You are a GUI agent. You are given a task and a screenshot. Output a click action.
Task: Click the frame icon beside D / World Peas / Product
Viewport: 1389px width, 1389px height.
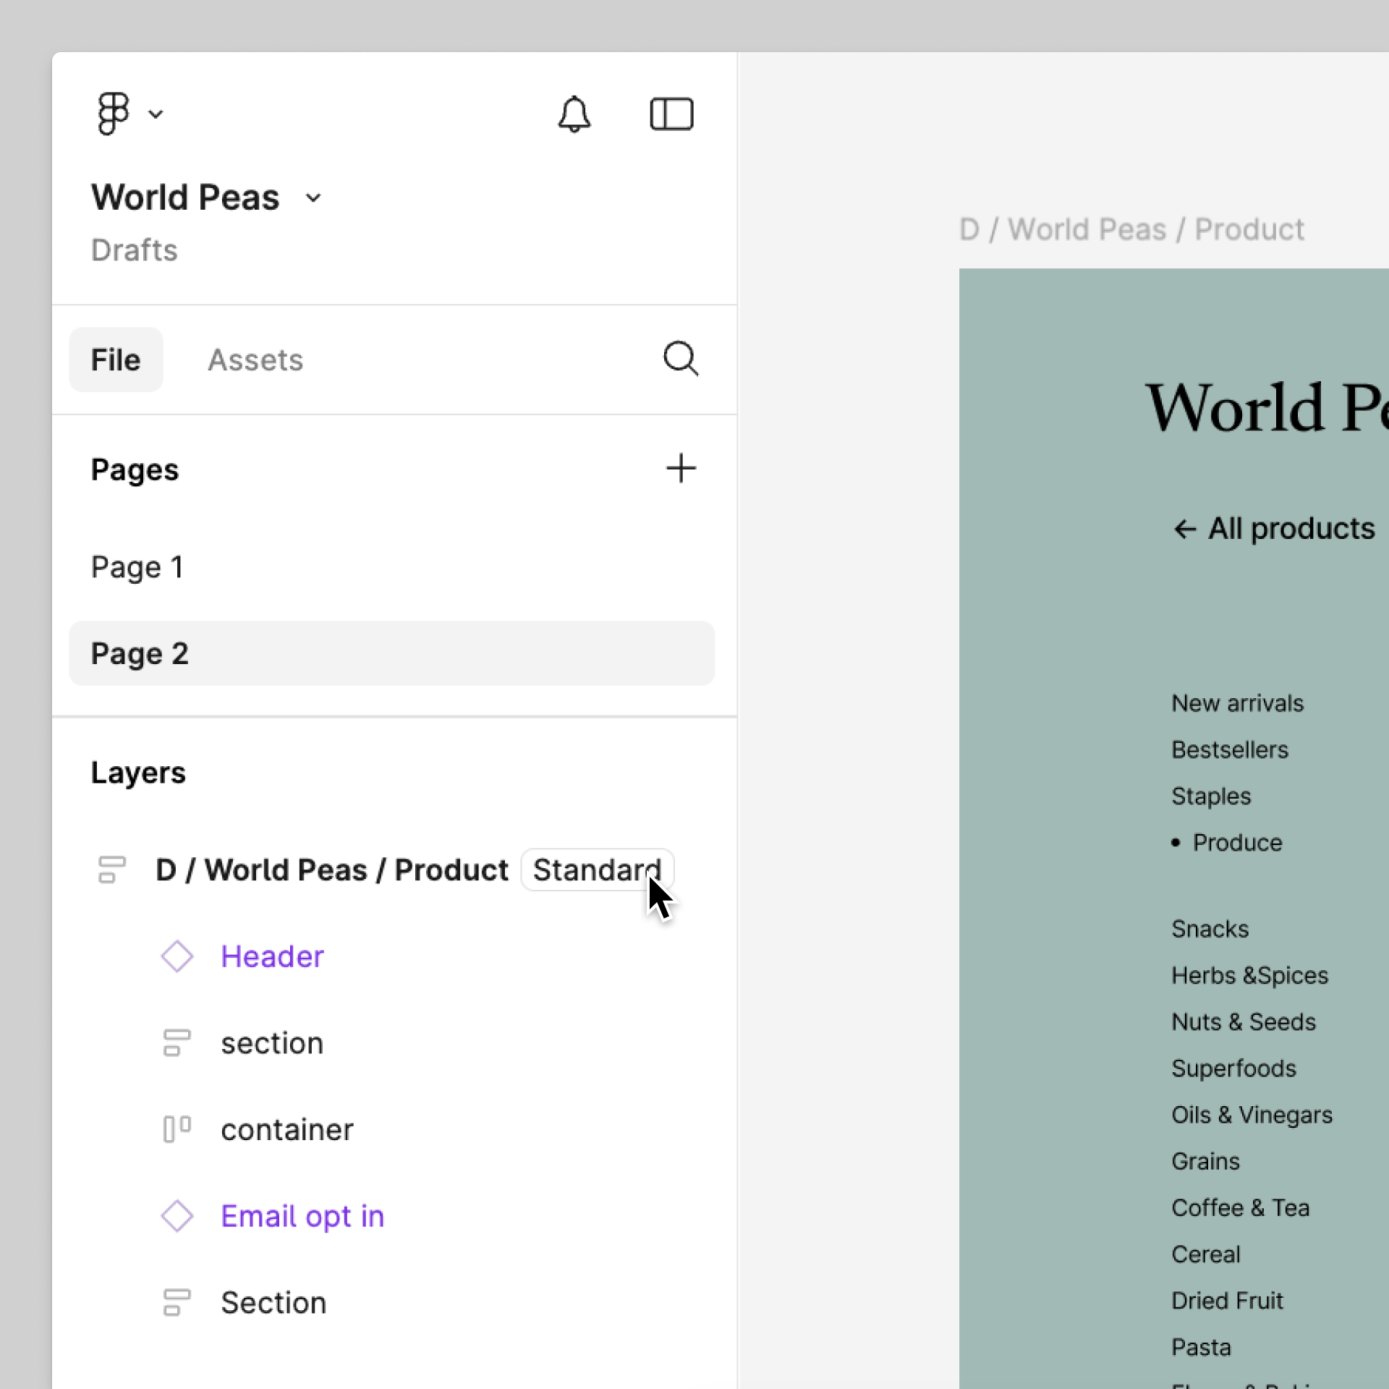(x=111, y=870)
